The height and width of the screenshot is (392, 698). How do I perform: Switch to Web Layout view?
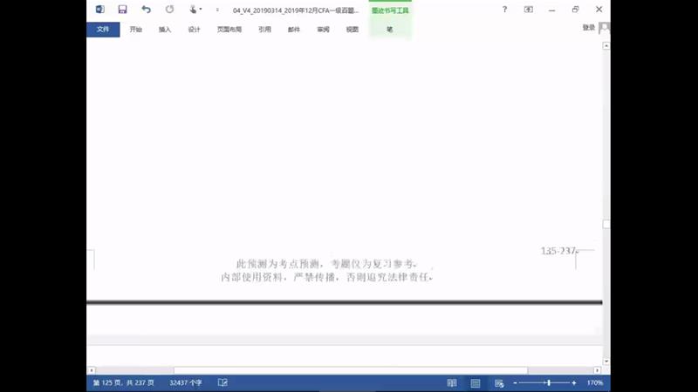(x=499, y=382)
